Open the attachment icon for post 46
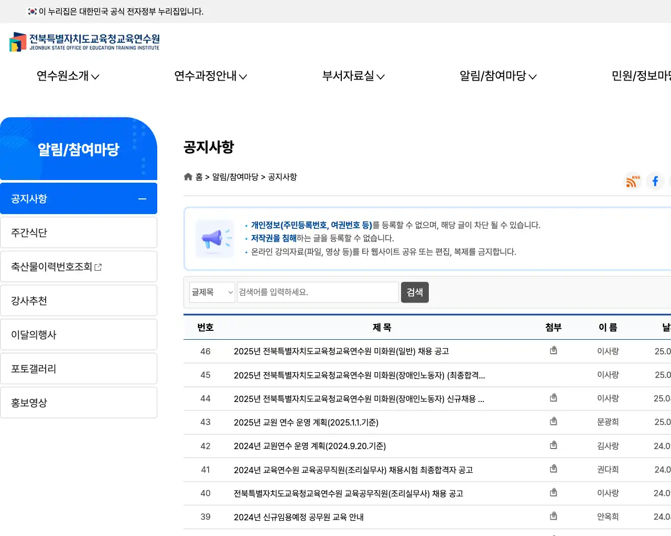The image size is (671, 536). [553, 351]
